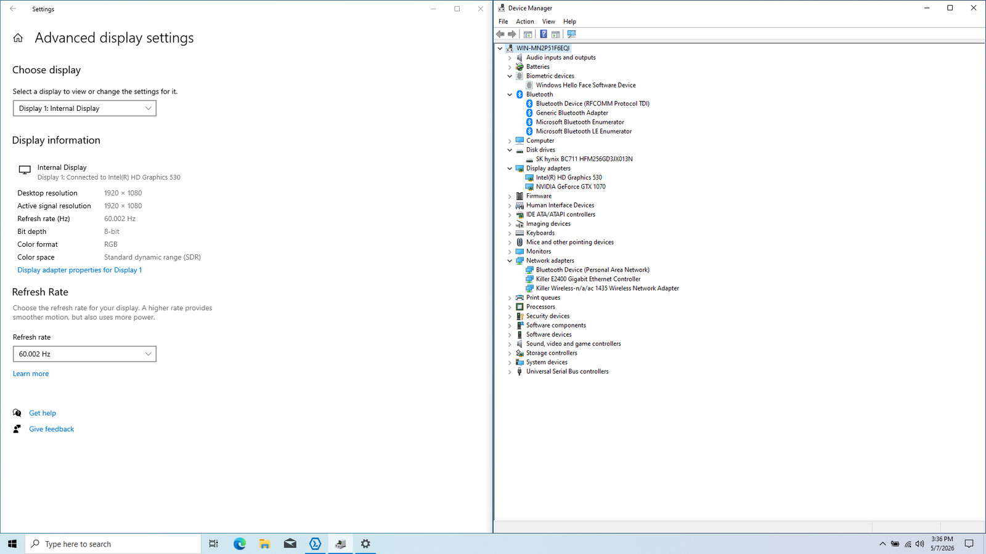986x554 pixels.
Task: Scan for hardware changes via toolbar icon
Action: pyautogui.click(x=571, y=34)
